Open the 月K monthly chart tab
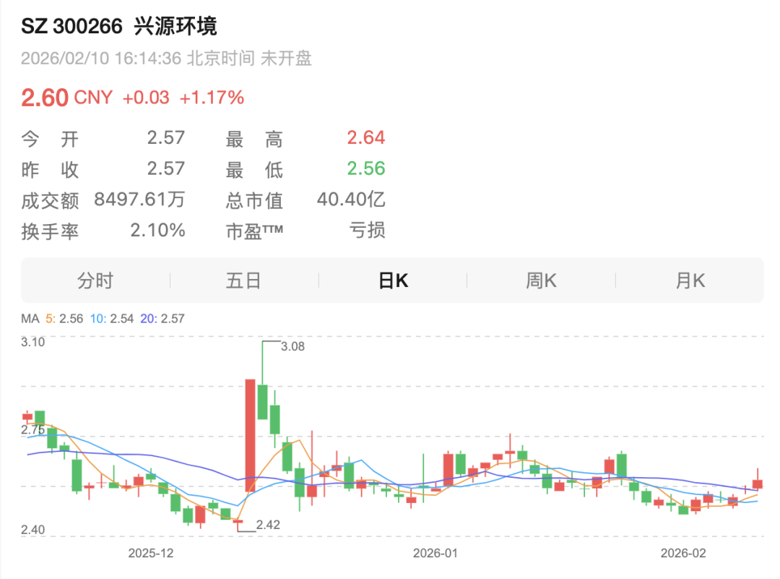 click(690, 280)
